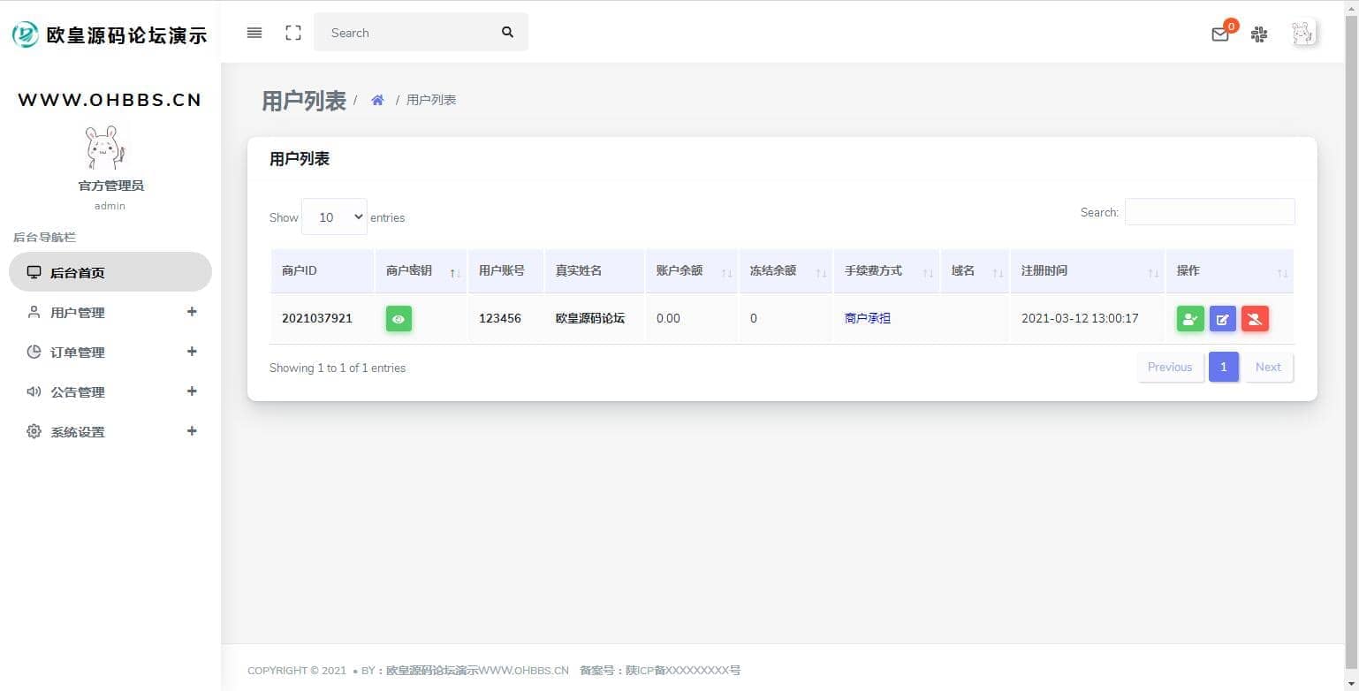Click the table Search input field
Image resolution: width=1359 pixels, height=691 pixels.
[1209, 212]
